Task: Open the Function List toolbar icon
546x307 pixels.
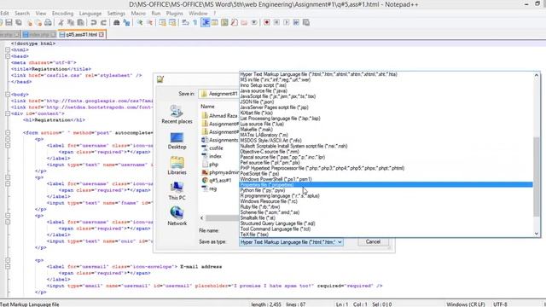Action: [x=235, y=23]
